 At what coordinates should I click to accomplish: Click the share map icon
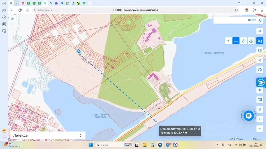tap(260, 60)
